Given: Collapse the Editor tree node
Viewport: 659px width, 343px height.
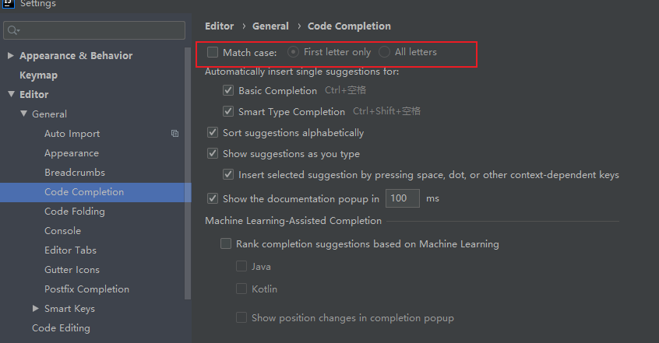Looking at the screenshot, I should coord(11,95).
